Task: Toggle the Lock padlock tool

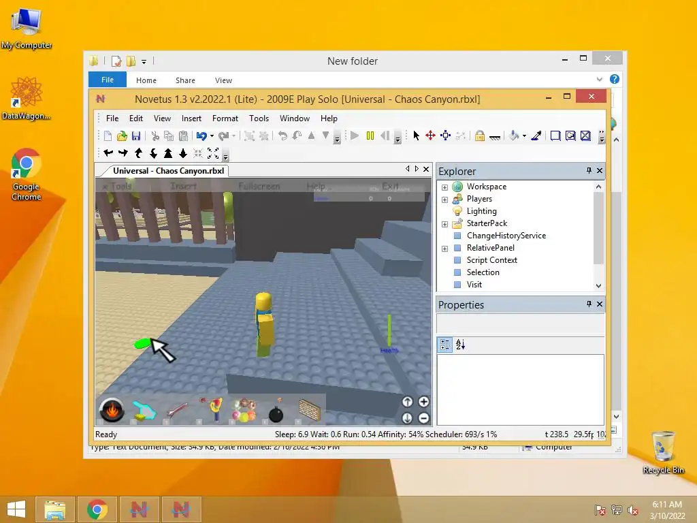Action: coord(479,136)
